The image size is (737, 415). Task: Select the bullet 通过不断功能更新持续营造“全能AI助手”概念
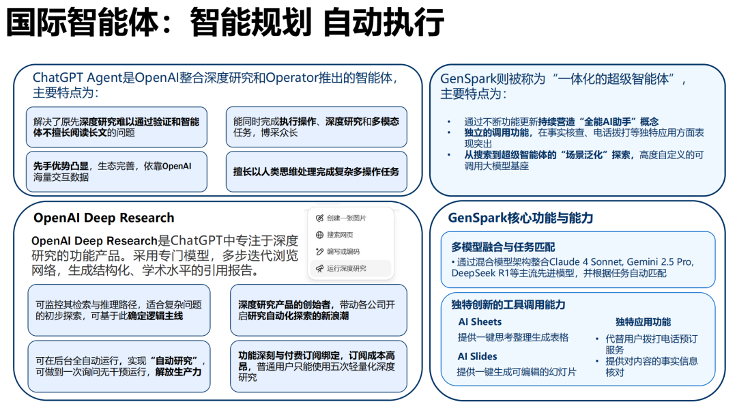[x=561, y=121]
